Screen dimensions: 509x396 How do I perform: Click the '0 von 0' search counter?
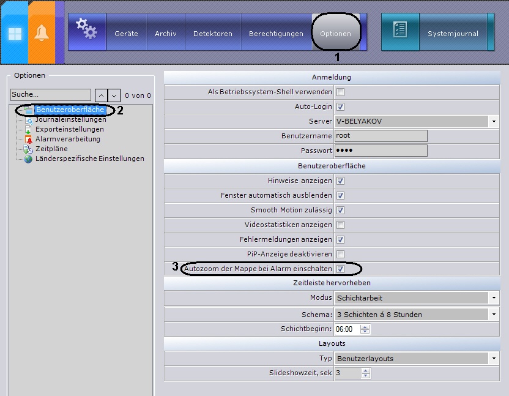(x=138, y=96)
